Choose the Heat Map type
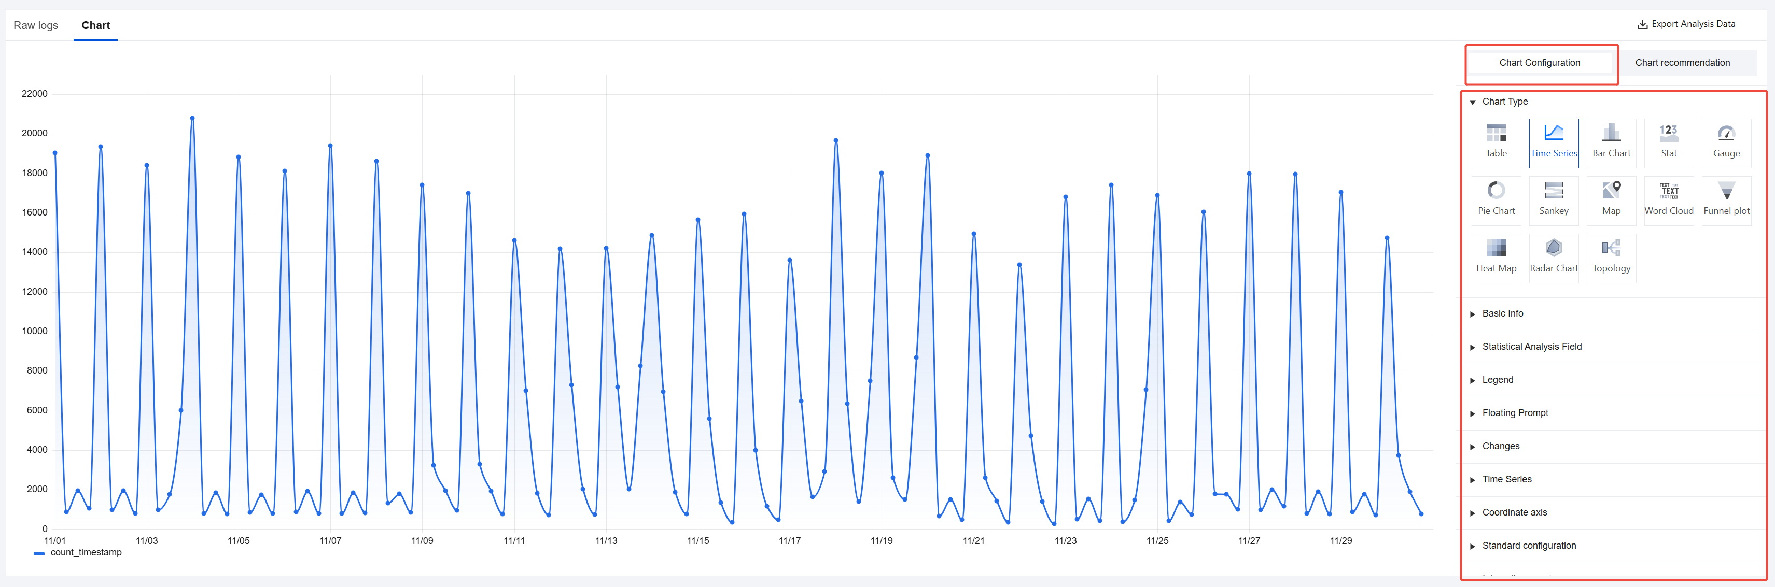Screen dimensions: 1775x587 click(1496, 256)
